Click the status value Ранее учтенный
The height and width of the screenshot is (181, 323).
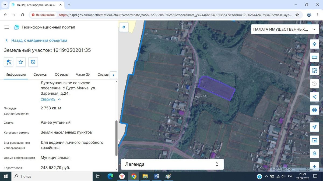(x=55, y=122)
